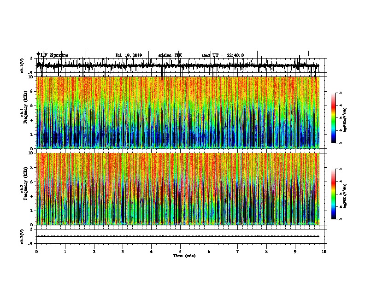Click the '5' tick on ch.3 voltage axis

pyautogui.click(x=32, y=229)
